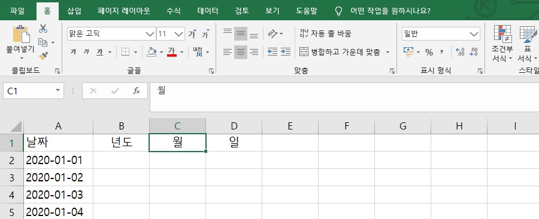Open 조건부 서식 conditional formatting
Screen dimensions: 539x219
click(502, 44)
